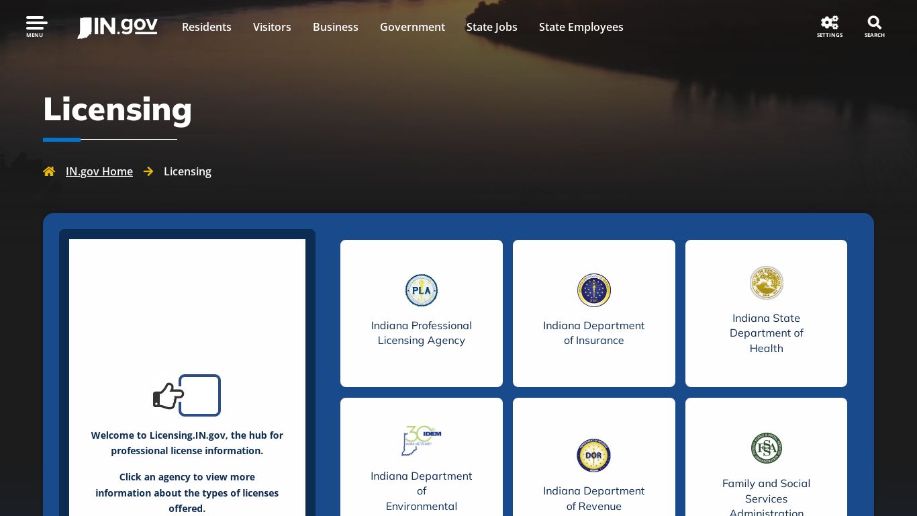Screen dimensions: 917x516
Task: Click the DOR seal icon
Action: point(594,456)
